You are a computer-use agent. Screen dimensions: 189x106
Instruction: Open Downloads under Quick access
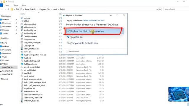coord(6,23)
